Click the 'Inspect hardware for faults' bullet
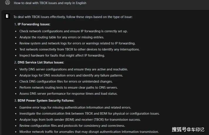The height and width of the screenshot is (135, 209). tap(62, 55)
